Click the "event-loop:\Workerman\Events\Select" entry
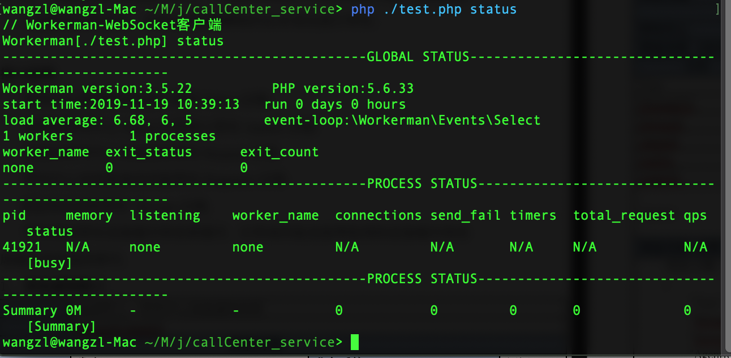Image resolution: width=731 pixels, height=358 pixels. click(x=402, y=120)
